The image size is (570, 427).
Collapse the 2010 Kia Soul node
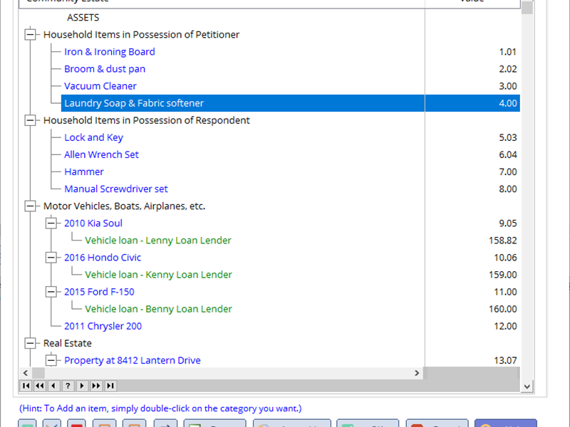[x=51, y=223]
